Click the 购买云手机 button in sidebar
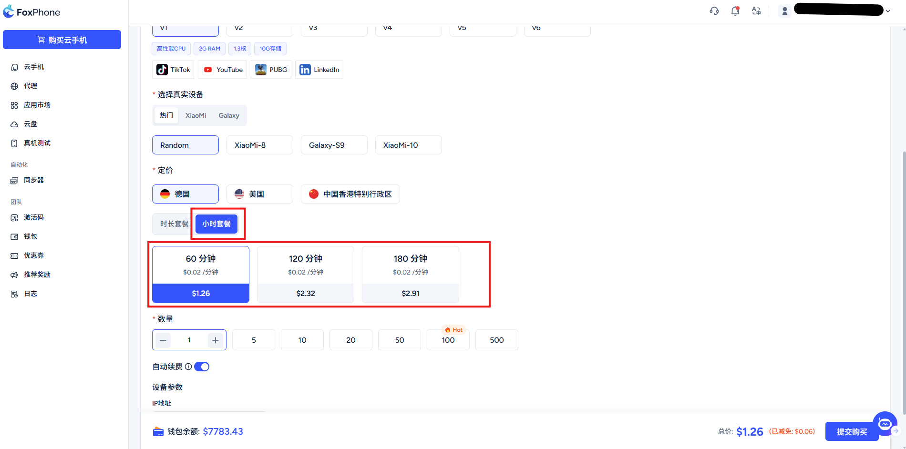Viewport: 906px width, 449px height. pyautogui.click(x=62, y=40)
